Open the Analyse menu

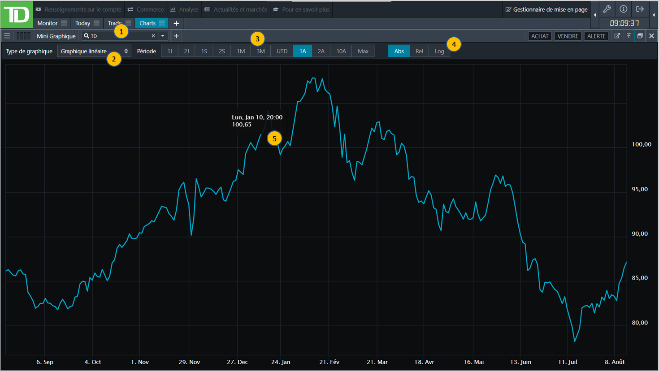click(184, 9)
